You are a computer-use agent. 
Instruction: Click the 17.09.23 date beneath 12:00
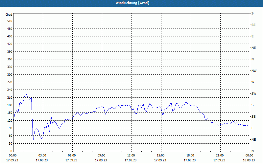click(131, 160)
